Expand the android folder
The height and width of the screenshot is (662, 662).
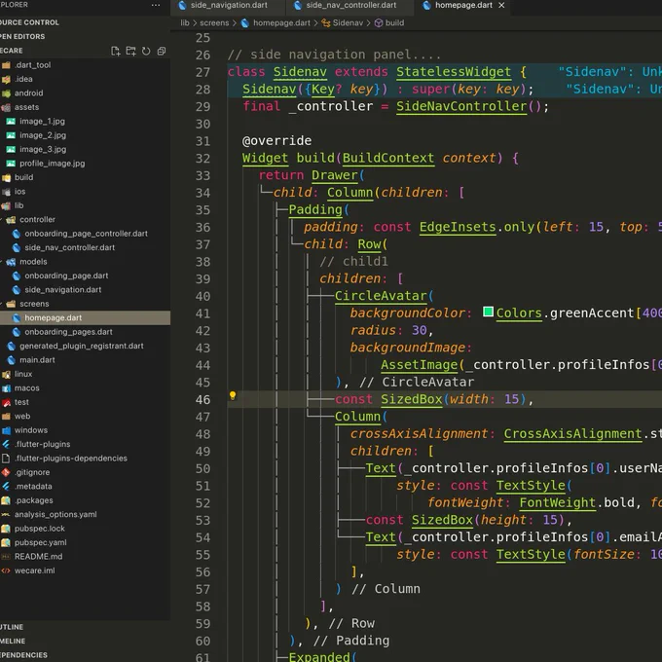[x=85, y=92]
